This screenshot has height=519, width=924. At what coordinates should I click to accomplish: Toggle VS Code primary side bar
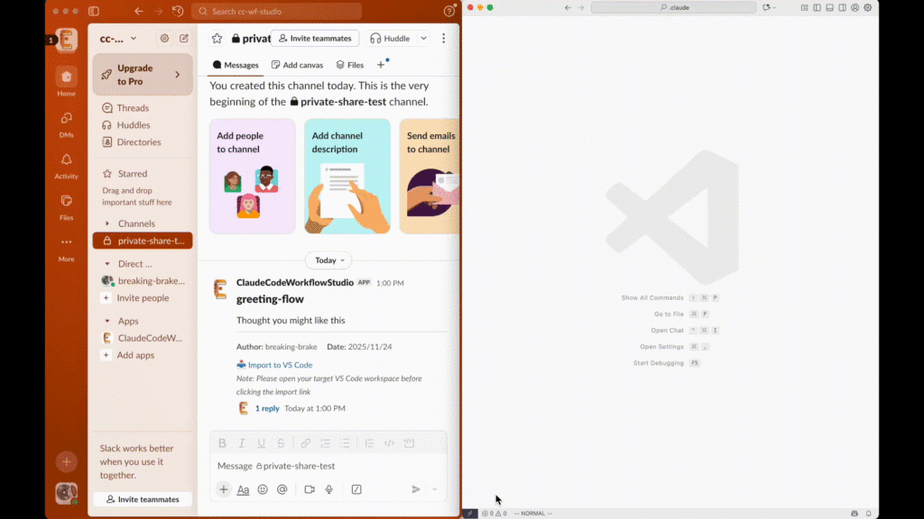click(816, 7)
